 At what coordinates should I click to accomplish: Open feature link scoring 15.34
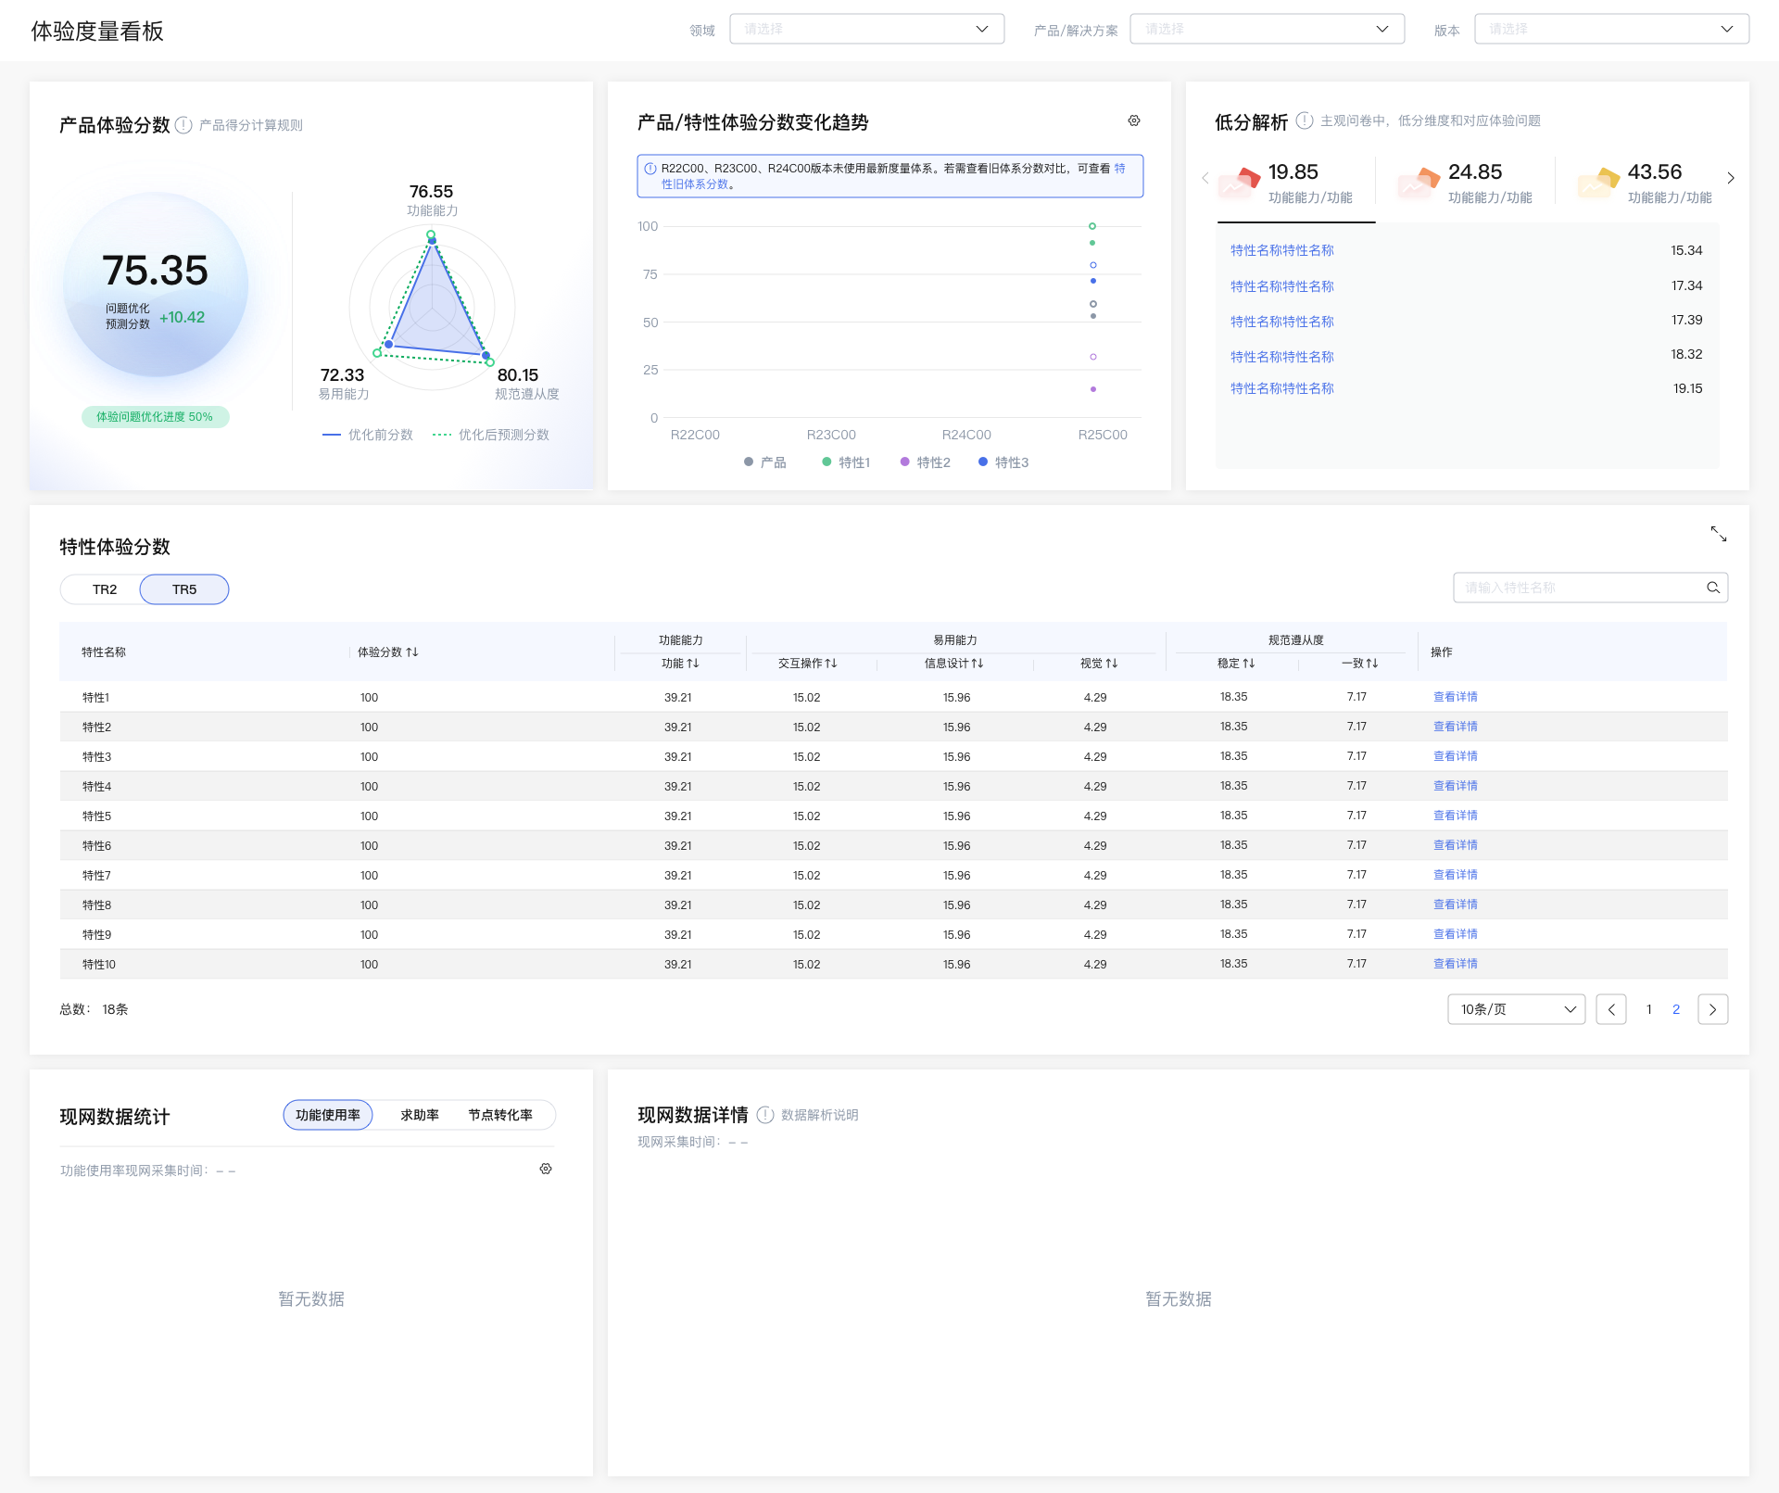pos(1282,250)
